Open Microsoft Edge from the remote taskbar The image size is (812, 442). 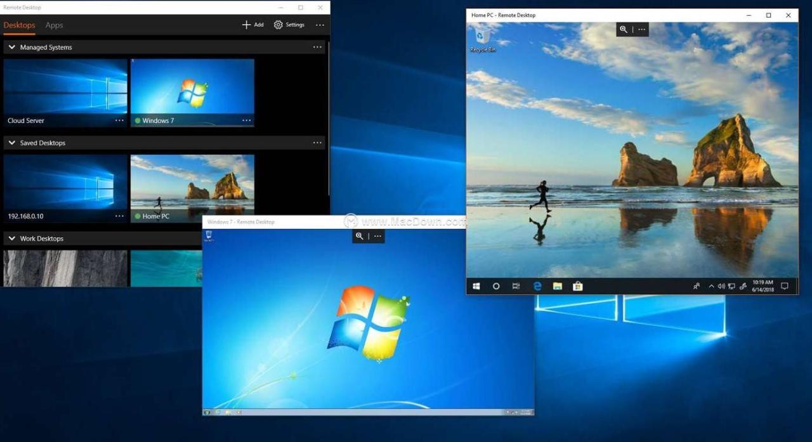click(x=537, y=286)
